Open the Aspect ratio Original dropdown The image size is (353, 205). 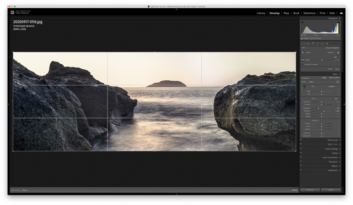(x=331, y=52)
